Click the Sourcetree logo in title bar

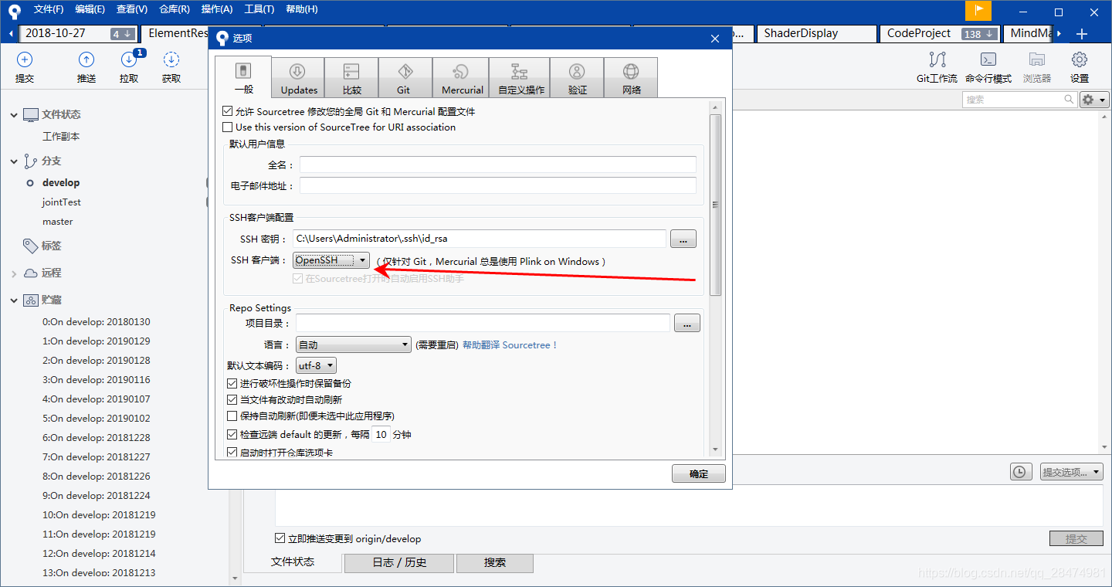[x=14, y=11]
